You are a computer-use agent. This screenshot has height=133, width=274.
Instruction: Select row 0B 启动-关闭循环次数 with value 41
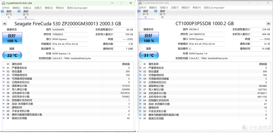203,104
